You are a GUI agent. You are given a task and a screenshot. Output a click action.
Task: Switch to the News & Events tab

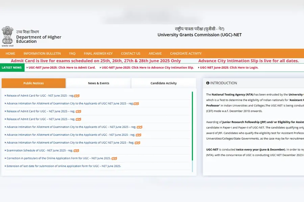[98, 83]
